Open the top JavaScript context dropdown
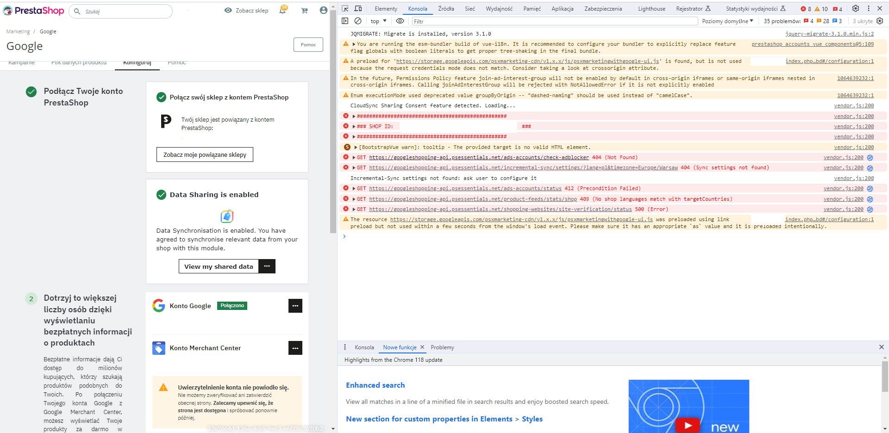This screenshot has width=889, height=433. [378, 21]
